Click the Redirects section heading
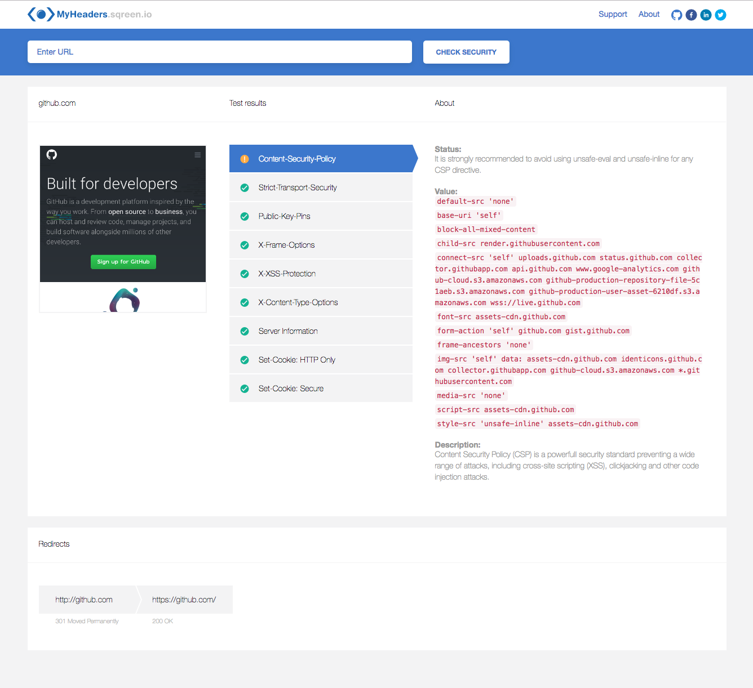 (x=54, y=544)
